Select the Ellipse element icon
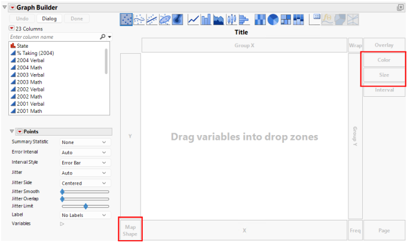This screenshot has height=242, width=407. [164, 20]
